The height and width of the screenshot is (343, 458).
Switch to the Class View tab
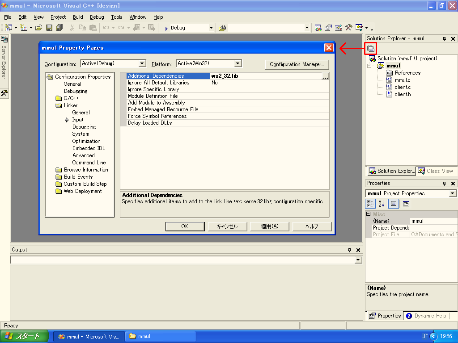click(436, 171)
